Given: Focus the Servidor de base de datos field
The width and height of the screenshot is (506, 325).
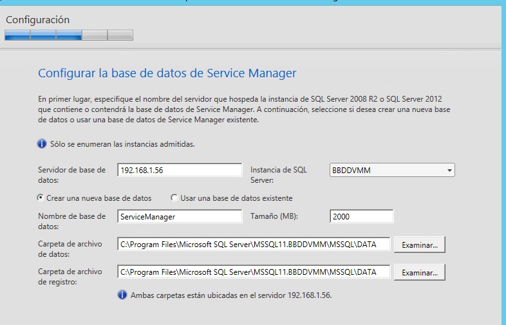Looking at the screenshot, I should 180,170.
